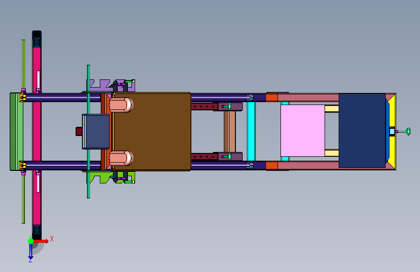Select the copper cross-link between maroon bars
Screen dimensions: 420x272
point(230,132)
